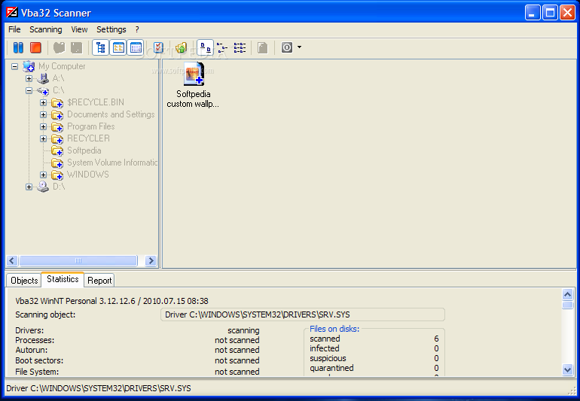
Task: Click the RECYCLER folder icon
Action: (57, 139)
